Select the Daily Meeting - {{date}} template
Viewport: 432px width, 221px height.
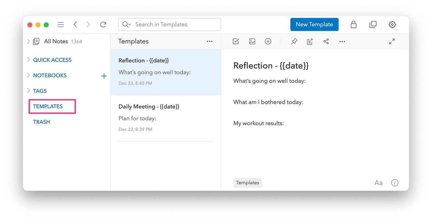coord(166,118)
